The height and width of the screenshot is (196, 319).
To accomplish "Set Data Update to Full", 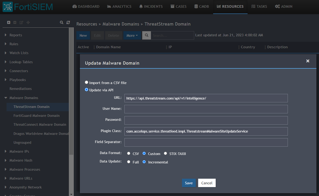I will [x=129, y=162].
